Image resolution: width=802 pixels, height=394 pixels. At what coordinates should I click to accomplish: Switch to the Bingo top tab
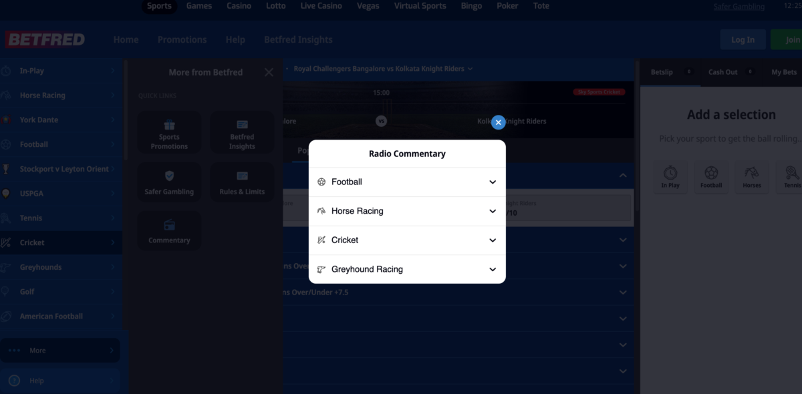click(471, 6)
